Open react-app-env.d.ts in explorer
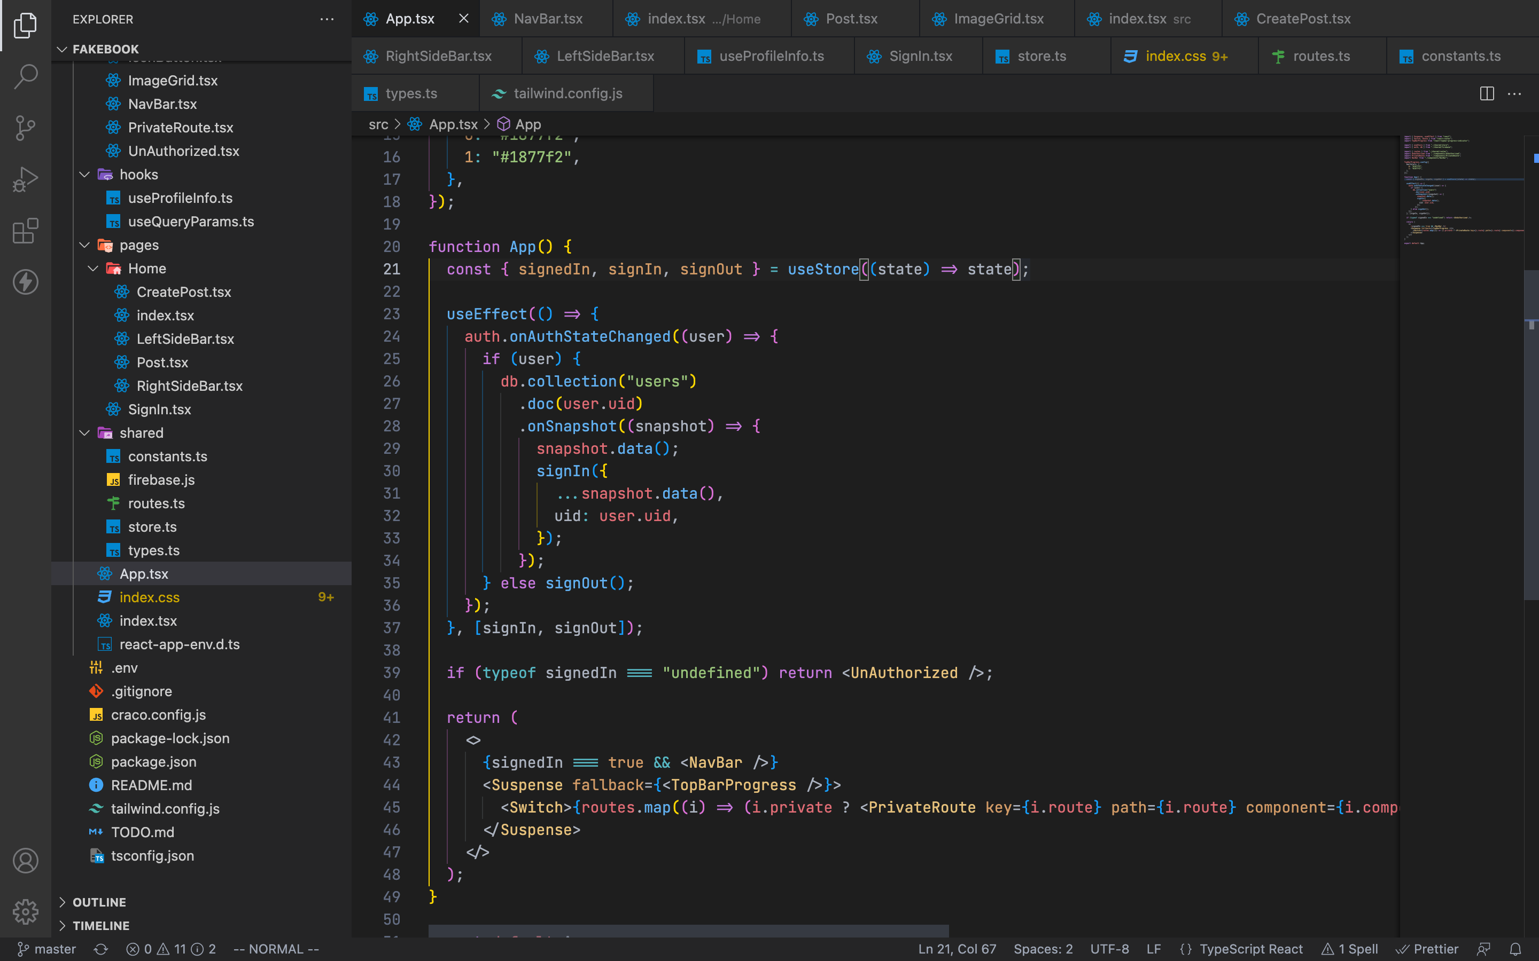1539x961 pixels. coord(201,644)
